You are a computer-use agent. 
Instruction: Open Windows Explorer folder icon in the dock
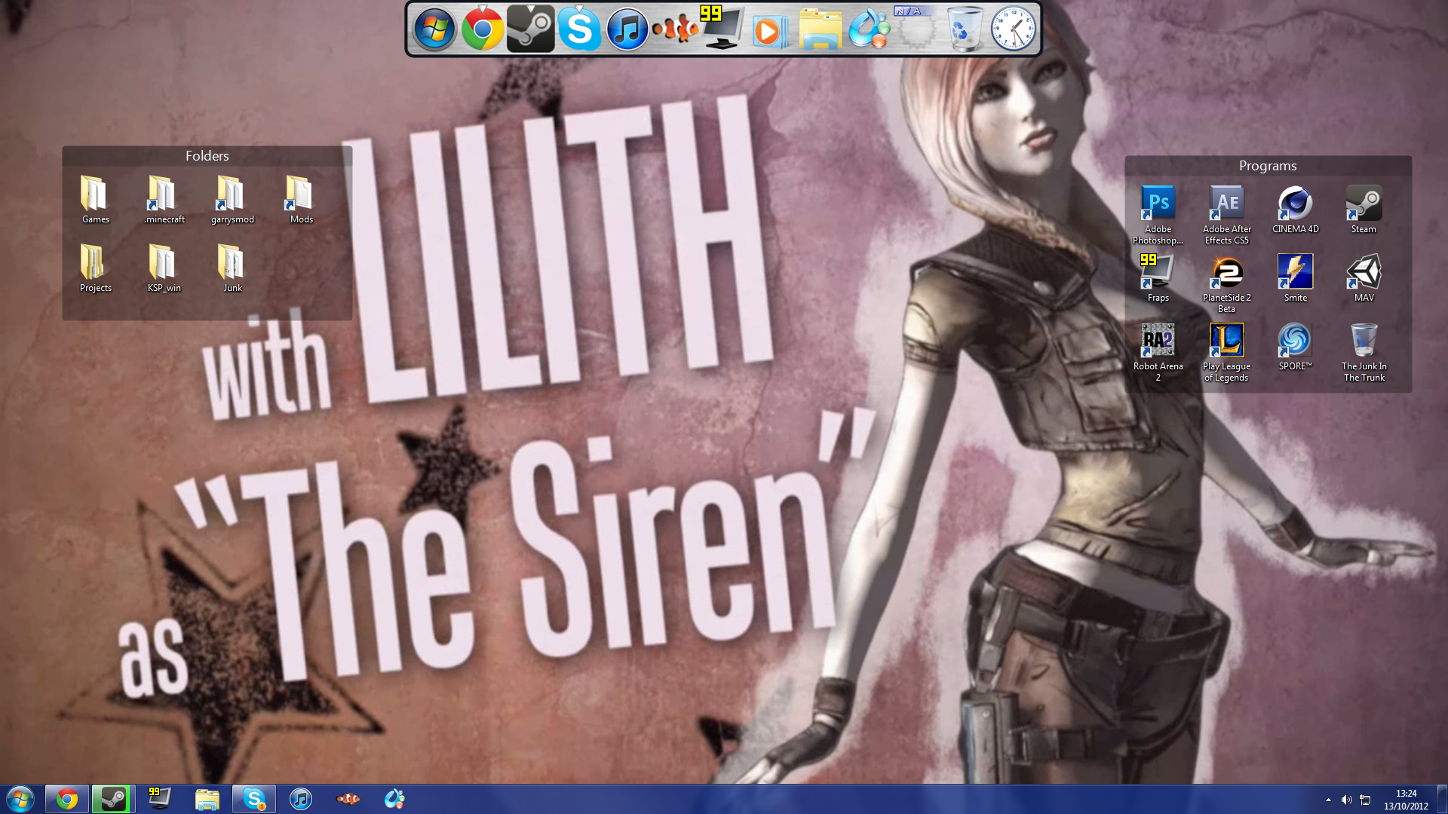click(820, 30)
